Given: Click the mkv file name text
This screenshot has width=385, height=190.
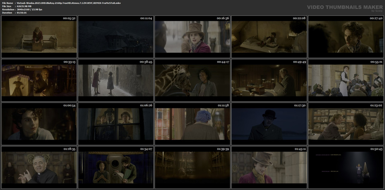Looking at the screenshot, I should tap(69, 3).
